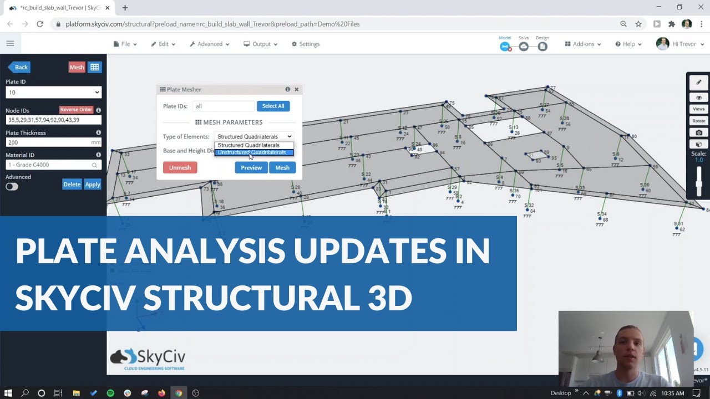The image size is (710, 399).
Task: Click Select All plates button
Action: 273,106
